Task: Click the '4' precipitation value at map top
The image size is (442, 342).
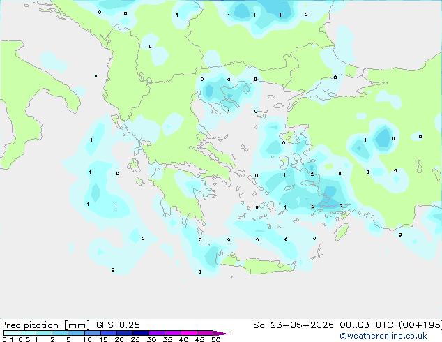Action: [280, 15]
